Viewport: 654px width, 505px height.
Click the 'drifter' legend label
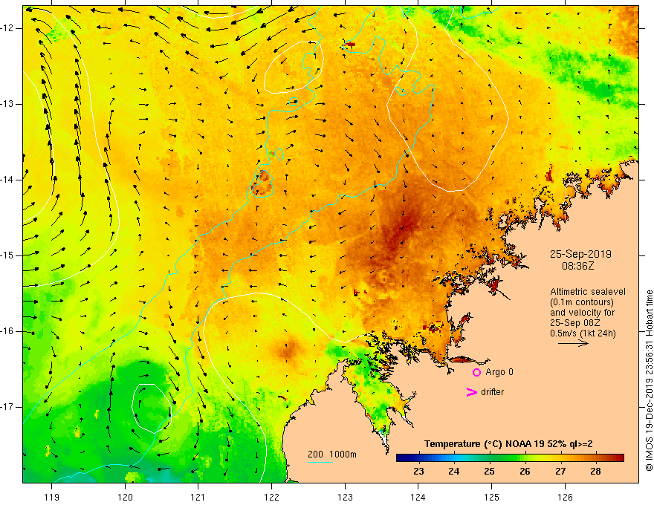point(492,392)
